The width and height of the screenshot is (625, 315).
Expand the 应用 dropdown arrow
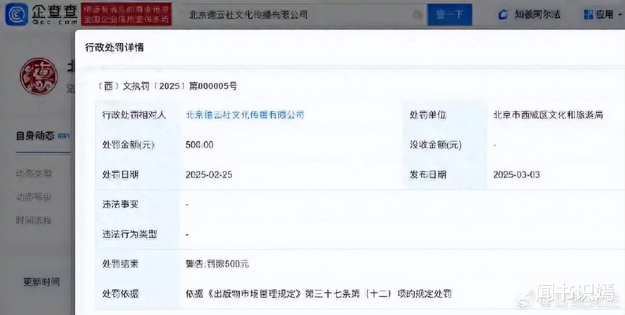(620, 14)
